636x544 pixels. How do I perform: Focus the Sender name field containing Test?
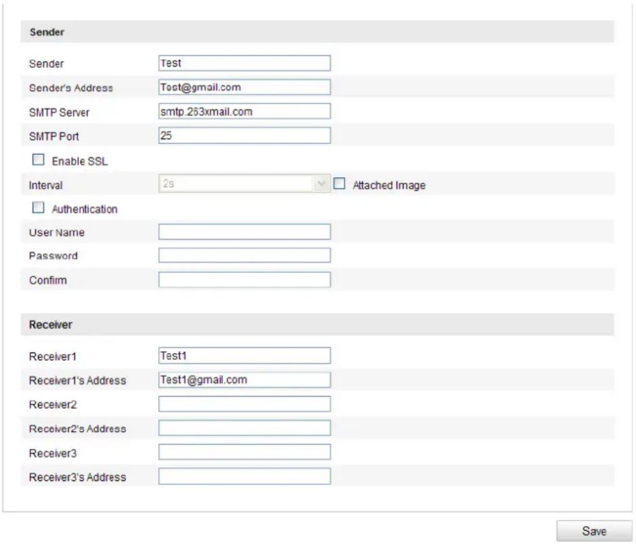tap(244, 63)
